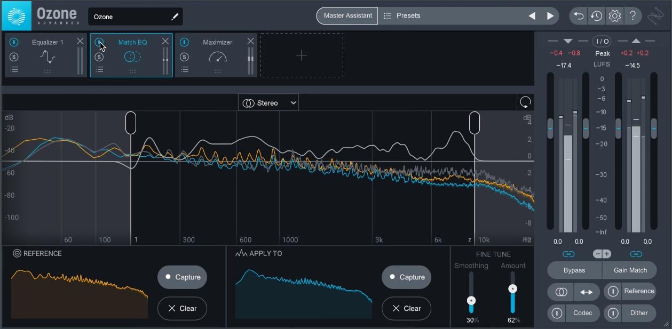Screen dimensions: 672x329
Task: Remove the Maximizer module
Action: (251, 41)
